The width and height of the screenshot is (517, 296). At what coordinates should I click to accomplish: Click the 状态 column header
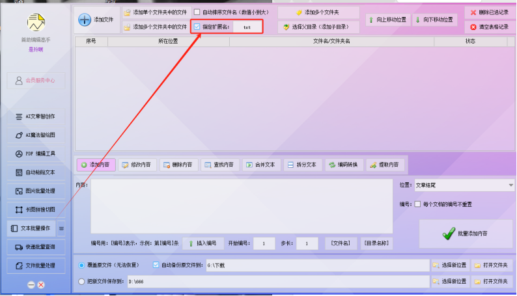[x=471, y=41]
